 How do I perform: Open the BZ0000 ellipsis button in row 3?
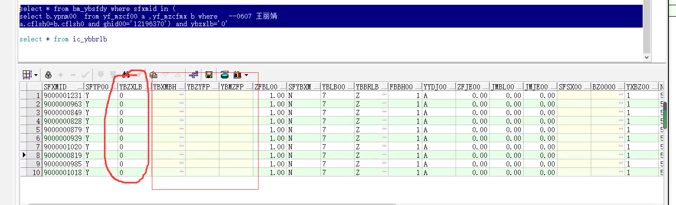coord(621,112)
